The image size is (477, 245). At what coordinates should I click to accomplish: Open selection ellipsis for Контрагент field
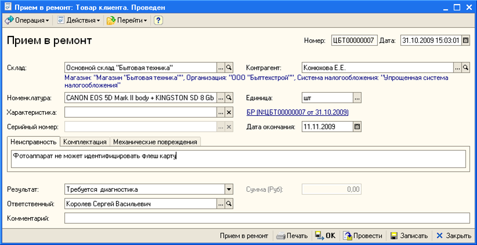[457, 68]
